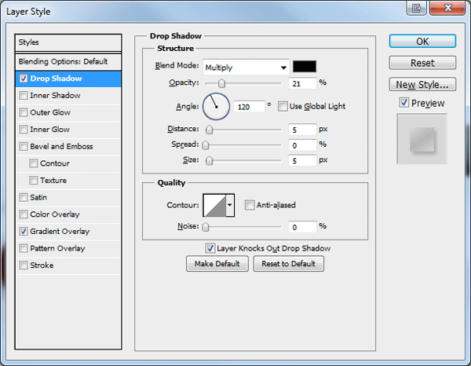
Task: Click the Make Default button
Action: coord(217,264)
